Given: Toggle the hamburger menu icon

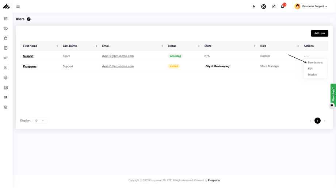Looking at the screenshot, I should tap(18, 7).
